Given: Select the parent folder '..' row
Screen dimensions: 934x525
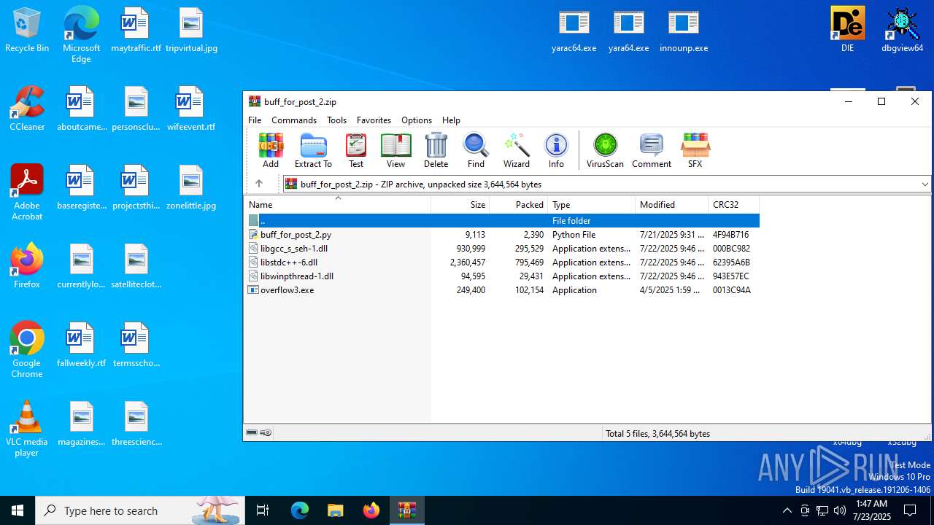Looking at the screenshot, I should tap(502, 220).
